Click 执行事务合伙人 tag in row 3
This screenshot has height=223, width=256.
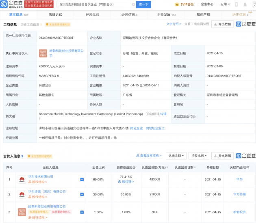pos(61,212)
